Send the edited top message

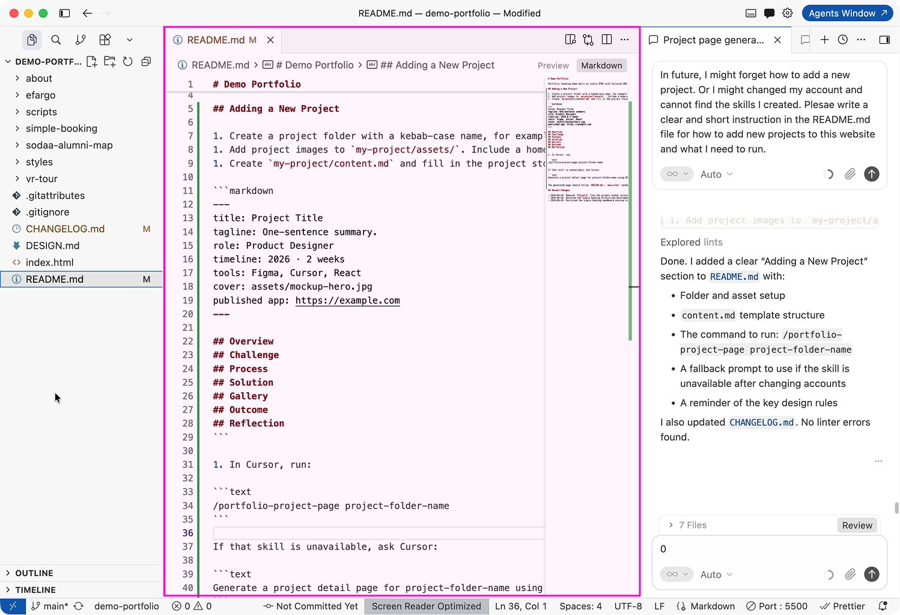[x=872, y=174]
